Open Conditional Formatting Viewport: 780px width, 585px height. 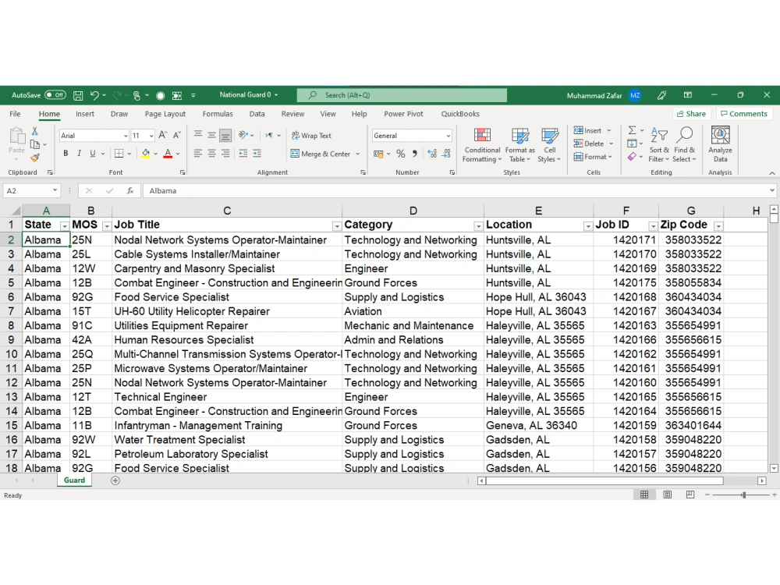(x=482, y=144)
